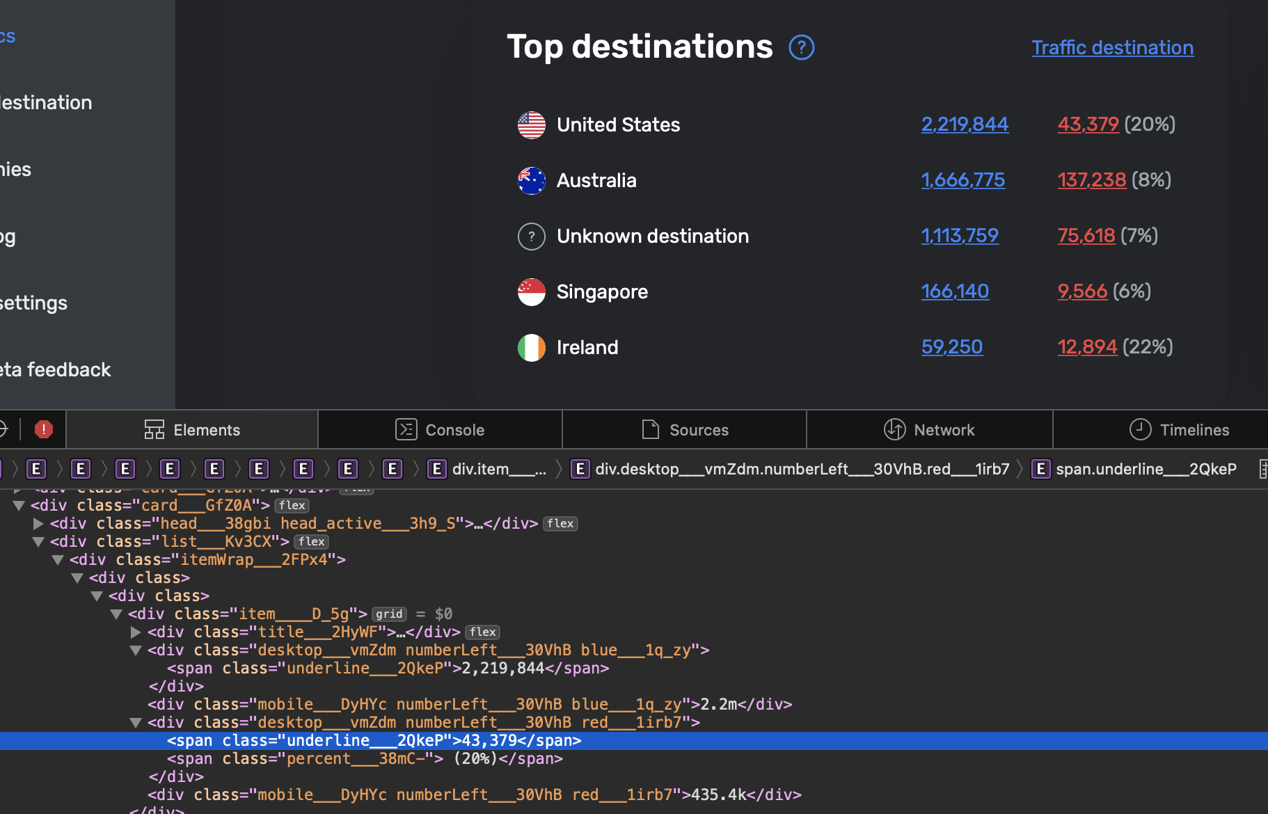This screenshot has height=814, width=1268.
Task: Click the Ireland country name
Action: [x=587, y=348]
